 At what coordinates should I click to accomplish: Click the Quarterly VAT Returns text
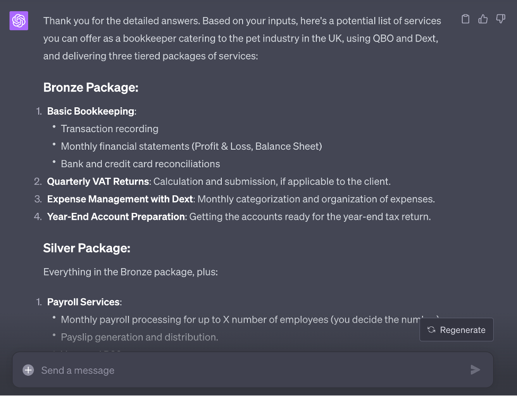[98, 182]
